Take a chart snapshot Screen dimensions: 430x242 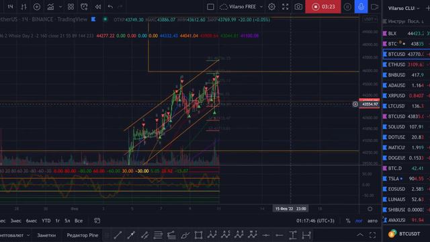298,7
